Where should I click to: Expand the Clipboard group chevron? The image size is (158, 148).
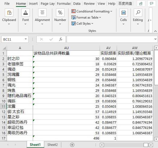[x=9, y=24]
